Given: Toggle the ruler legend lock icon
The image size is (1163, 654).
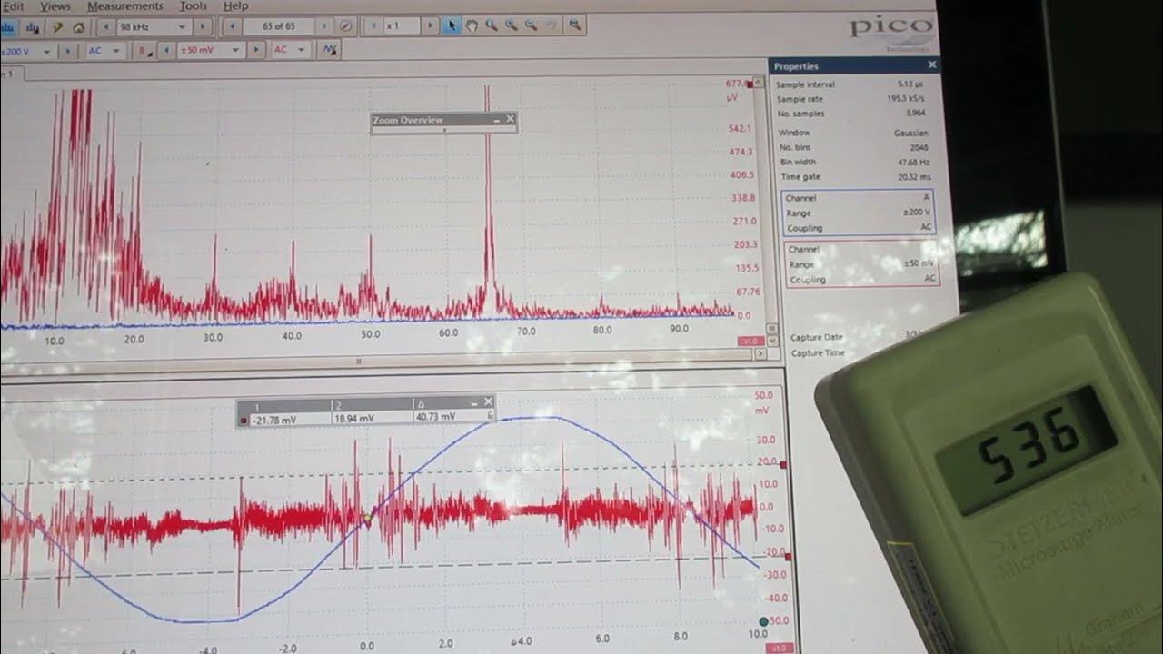Looking at the screenshot, I should (x=491, y=416).
